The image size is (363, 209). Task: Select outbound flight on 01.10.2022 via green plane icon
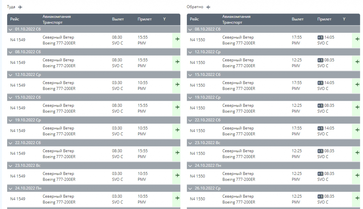(x=177, y=39)
